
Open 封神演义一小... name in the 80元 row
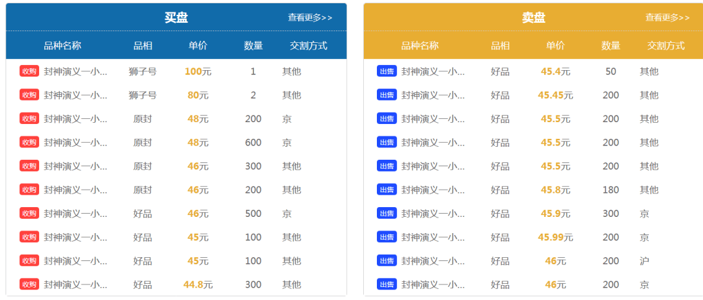[76, 95]
